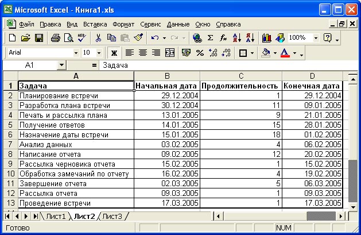Select row 7 header
Screen dimensions: 361x235
(x=10, y=144)
